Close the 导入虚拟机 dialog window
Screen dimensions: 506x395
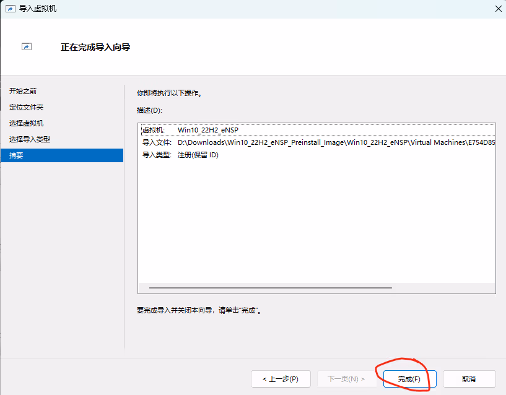pyautogui.click(x=498, y=9)
